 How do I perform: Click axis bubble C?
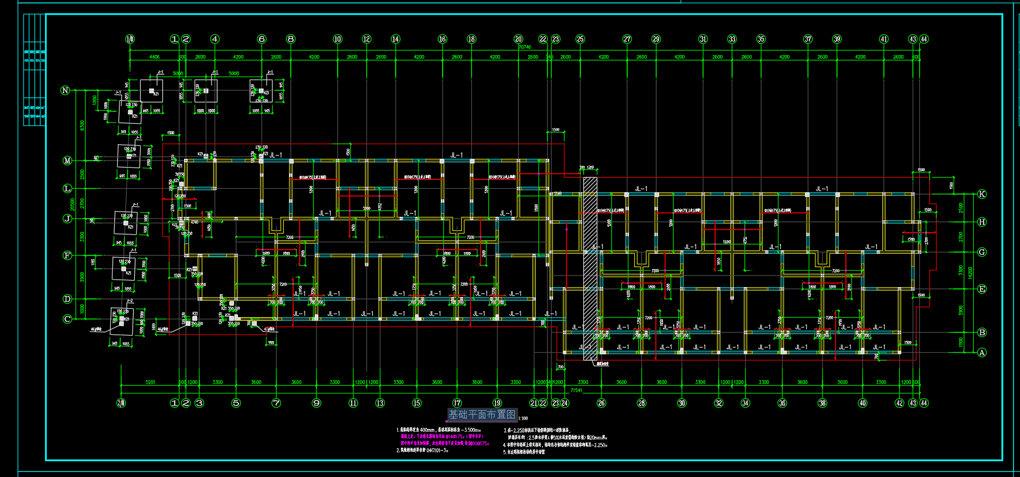point(67,319)
